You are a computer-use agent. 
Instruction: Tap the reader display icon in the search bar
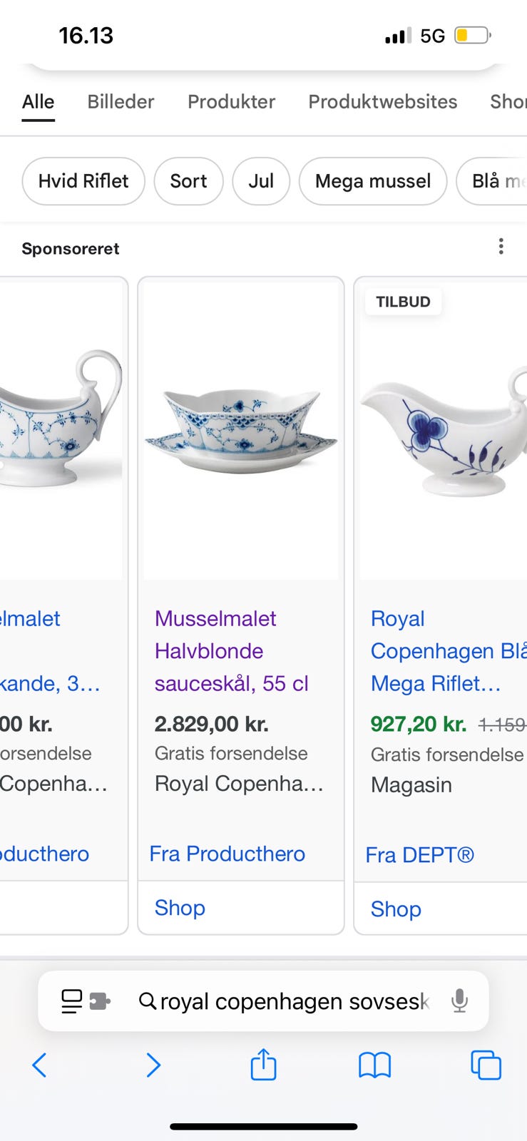tap(73, 1001)
